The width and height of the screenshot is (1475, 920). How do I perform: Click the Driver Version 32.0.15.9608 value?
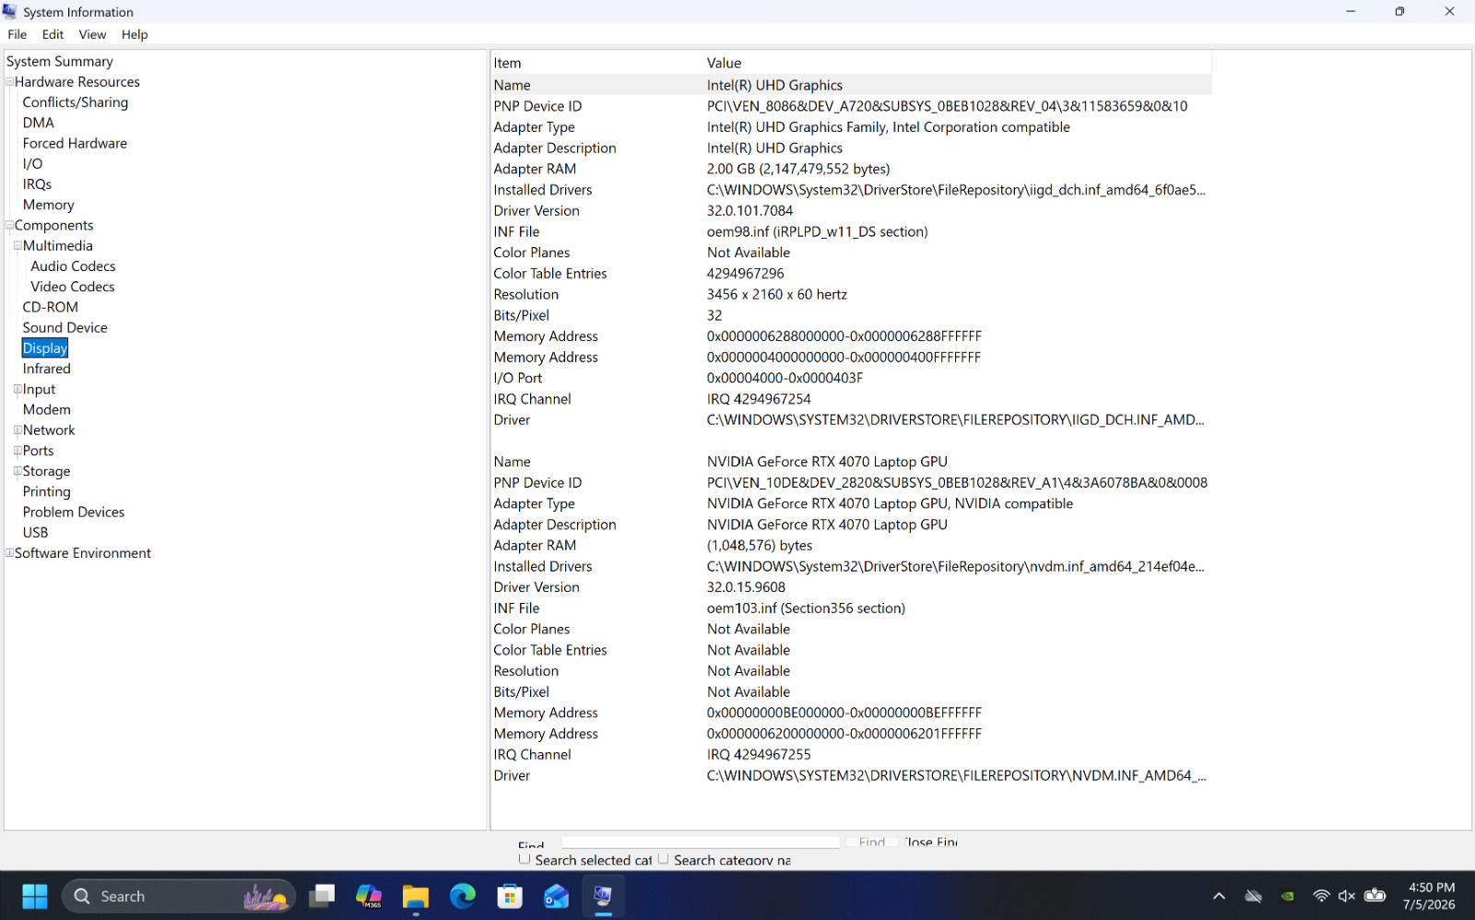[x=747, y=587]
